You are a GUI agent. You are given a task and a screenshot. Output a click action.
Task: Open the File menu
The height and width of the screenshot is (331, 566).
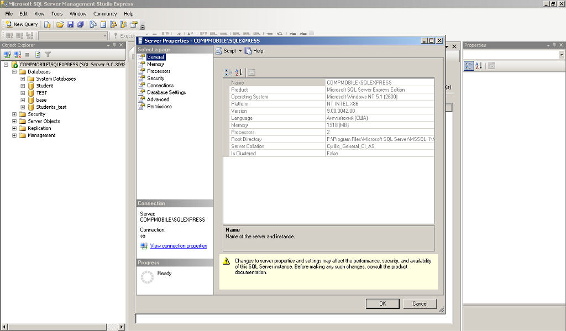(x=9, y=14)
